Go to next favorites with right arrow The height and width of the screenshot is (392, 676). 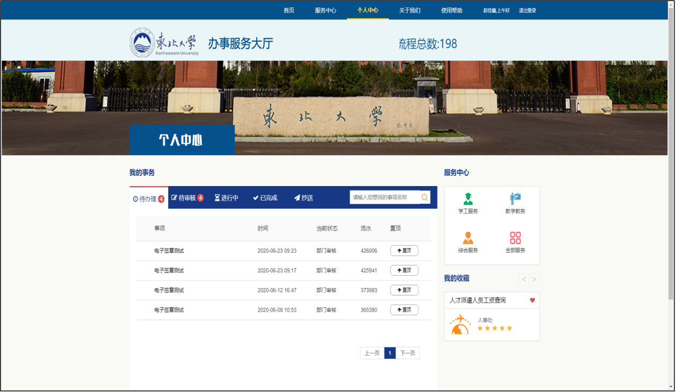click(x=534, y=279)
